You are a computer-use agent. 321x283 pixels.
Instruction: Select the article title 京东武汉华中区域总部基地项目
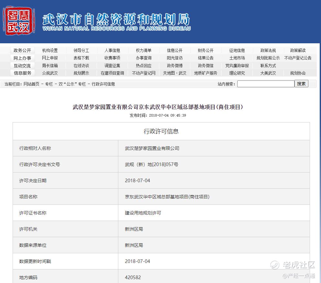click(158, 107)
